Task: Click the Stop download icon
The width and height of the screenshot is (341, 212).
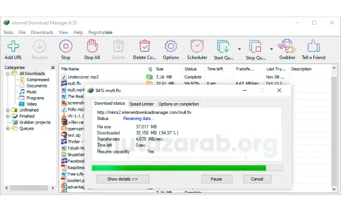Action: point(66,46)
